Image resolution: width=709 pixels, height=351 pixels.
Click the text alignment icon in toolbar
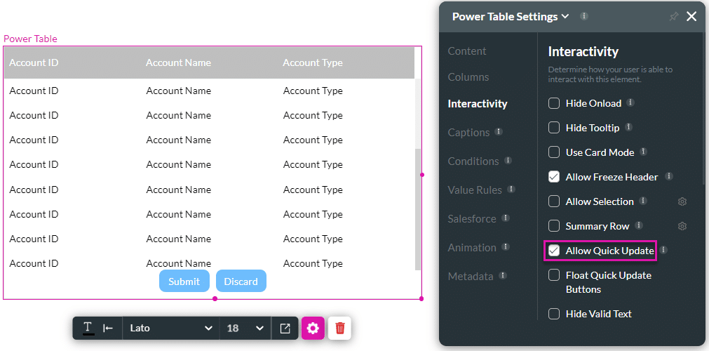click(x=108, y=328)
